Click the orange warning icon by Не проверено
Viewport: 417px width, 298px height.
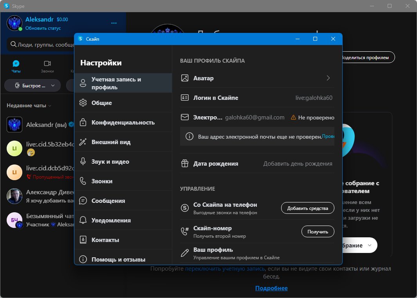293,117
